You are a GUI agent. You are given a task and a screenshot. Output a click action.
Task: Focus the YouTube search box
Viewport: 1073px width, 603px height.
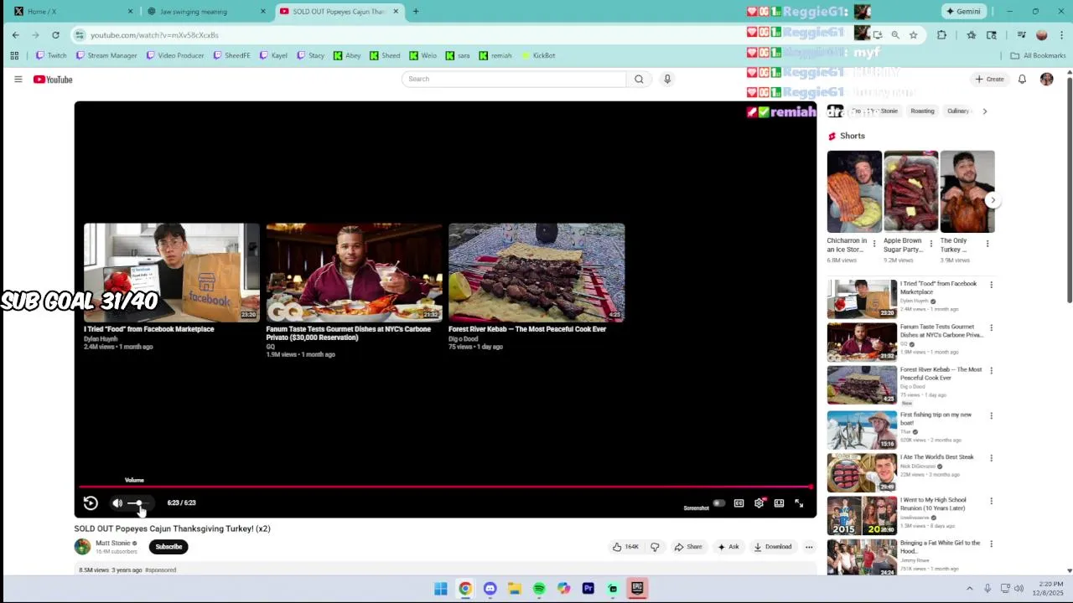[514, 79]
